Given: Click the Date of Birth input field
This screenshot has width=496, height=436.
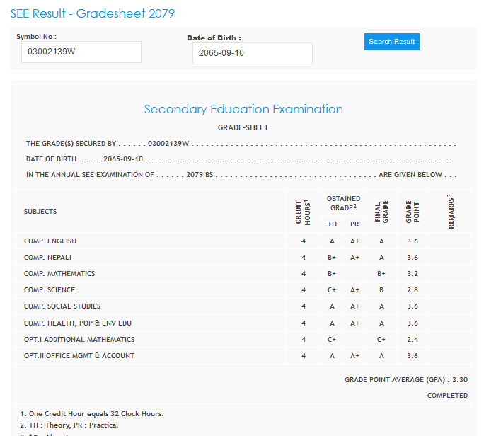Looking at the screenshot, I should pyautogui.click(x=252, y=53).
